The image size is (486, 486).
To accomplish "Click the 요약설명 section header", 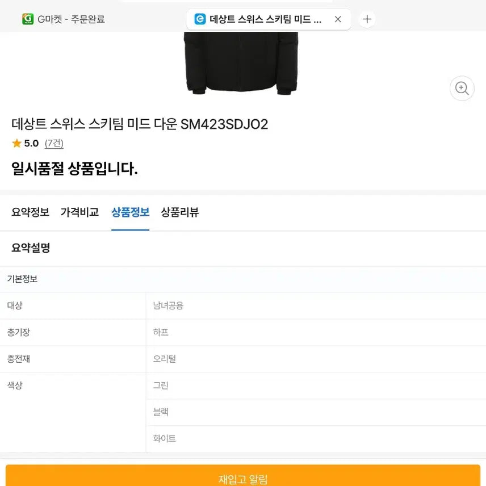I will pos(30,248).
